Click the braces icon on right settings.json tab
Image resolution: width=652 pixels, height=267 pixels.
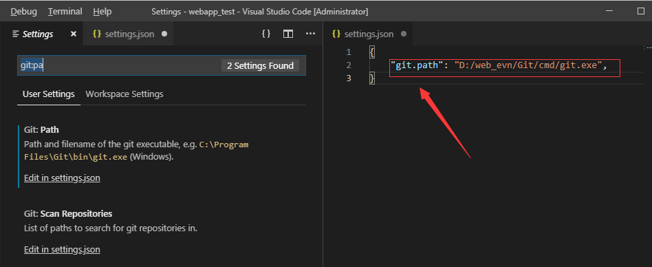click(336, 34)
